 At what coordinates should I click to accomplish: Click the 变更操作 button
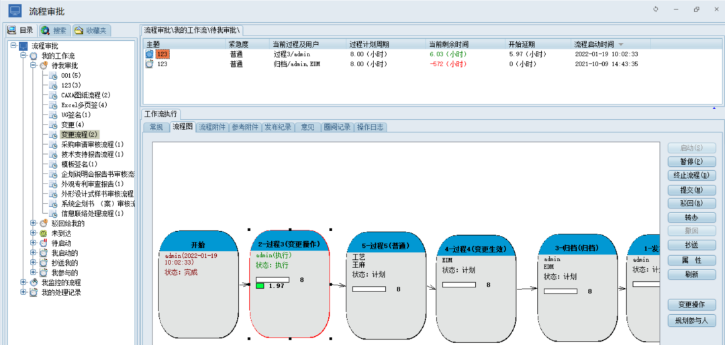pyautogui.click(x=691, y=305)
